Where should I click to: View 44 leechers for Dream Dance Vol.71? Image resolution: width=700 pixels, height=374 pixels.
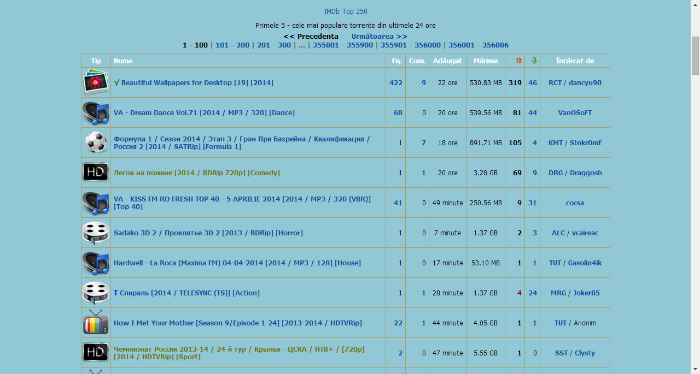pyautogui.click(x=533, y=112)
